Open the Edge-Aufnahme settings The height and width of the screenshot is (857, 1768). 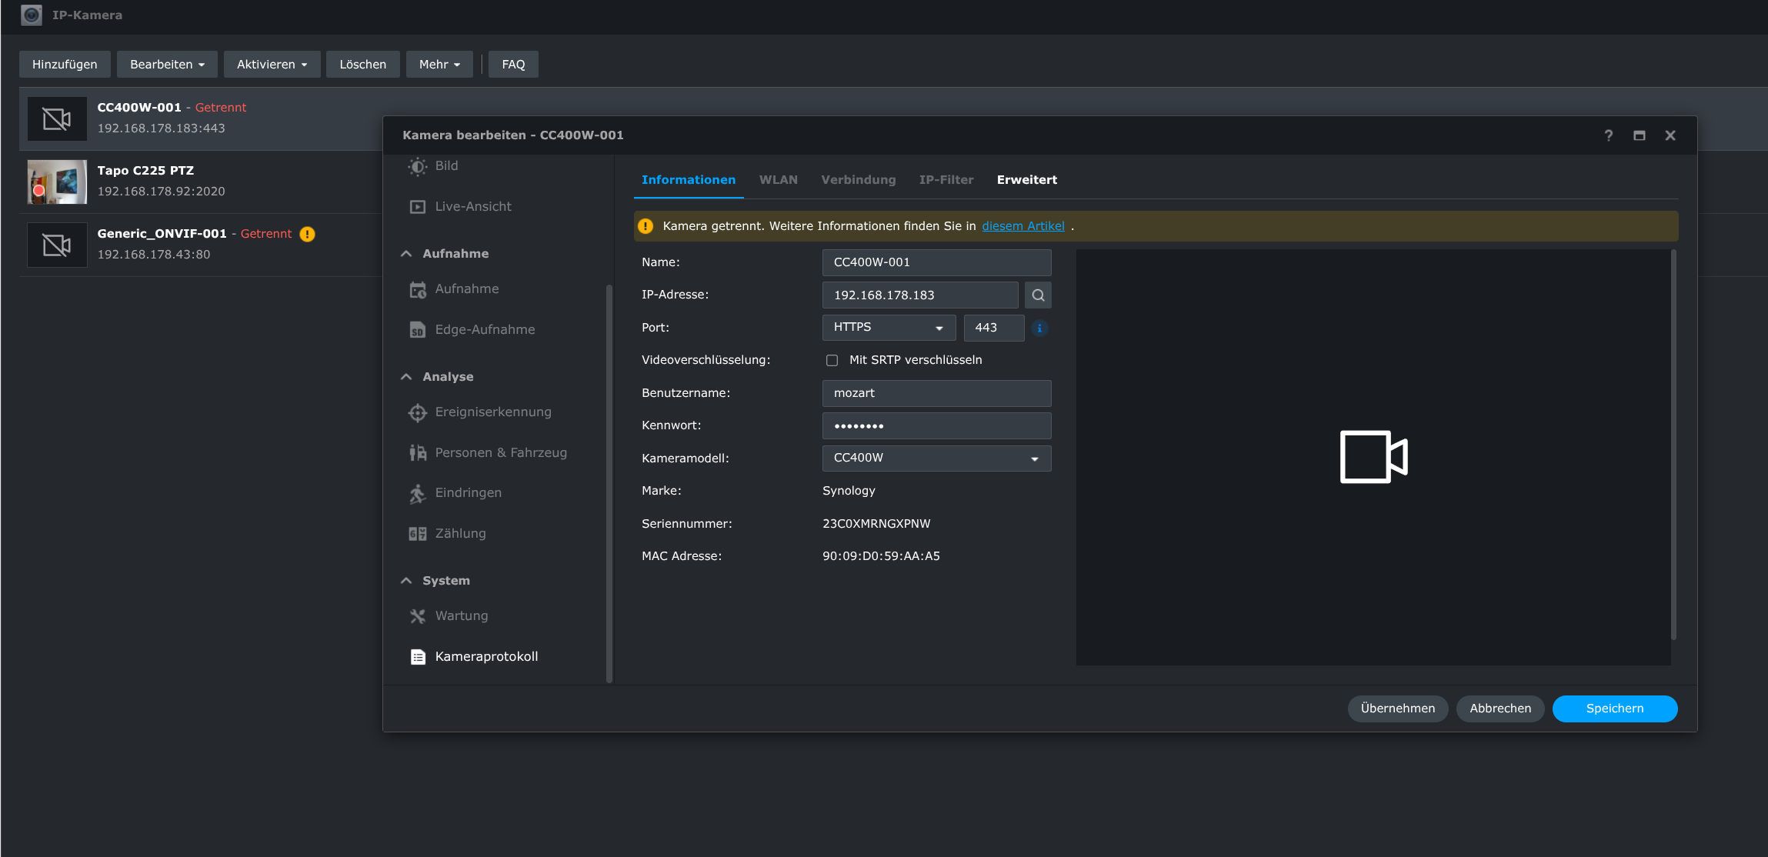[x=484, y=329]
